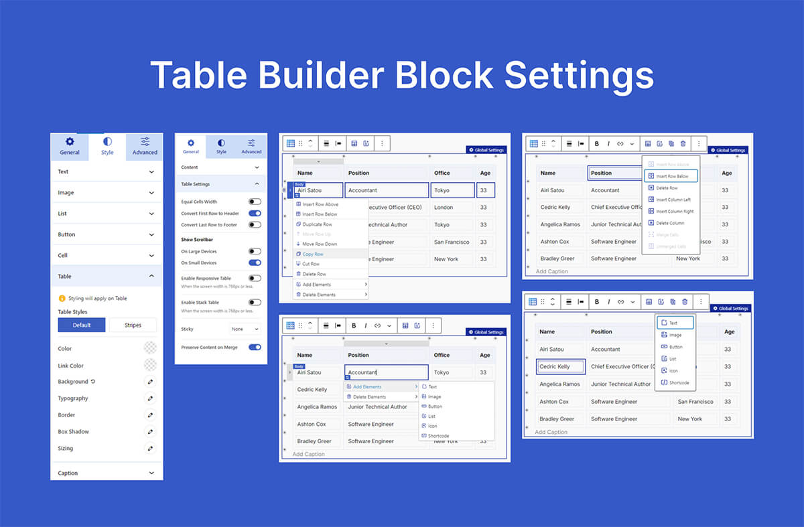Collapse the Table Settings section
Image resolution: width=804 pixels, height=527 pixels.
(220, 184)
